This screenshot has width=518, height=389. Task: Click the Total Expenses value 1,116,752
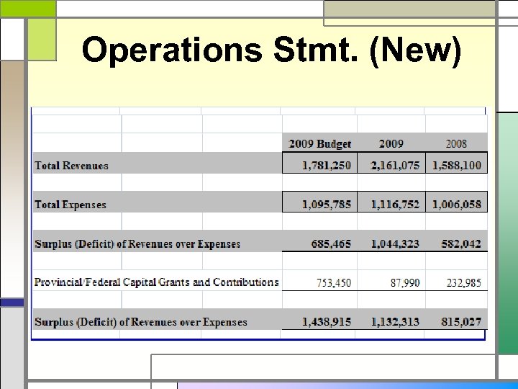[x=395, y=204]
